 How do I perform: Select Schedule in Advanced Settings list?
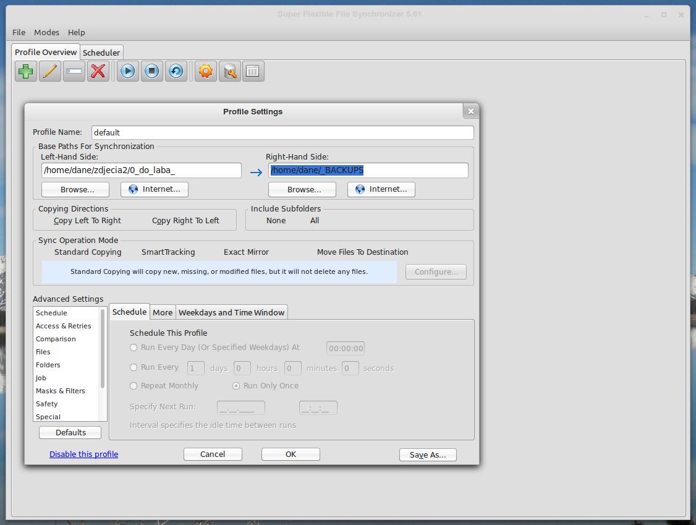66,313
